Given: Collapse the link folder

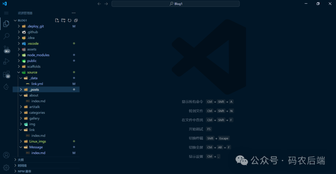Looking at the screenshot, I should (x=21, y=130).
